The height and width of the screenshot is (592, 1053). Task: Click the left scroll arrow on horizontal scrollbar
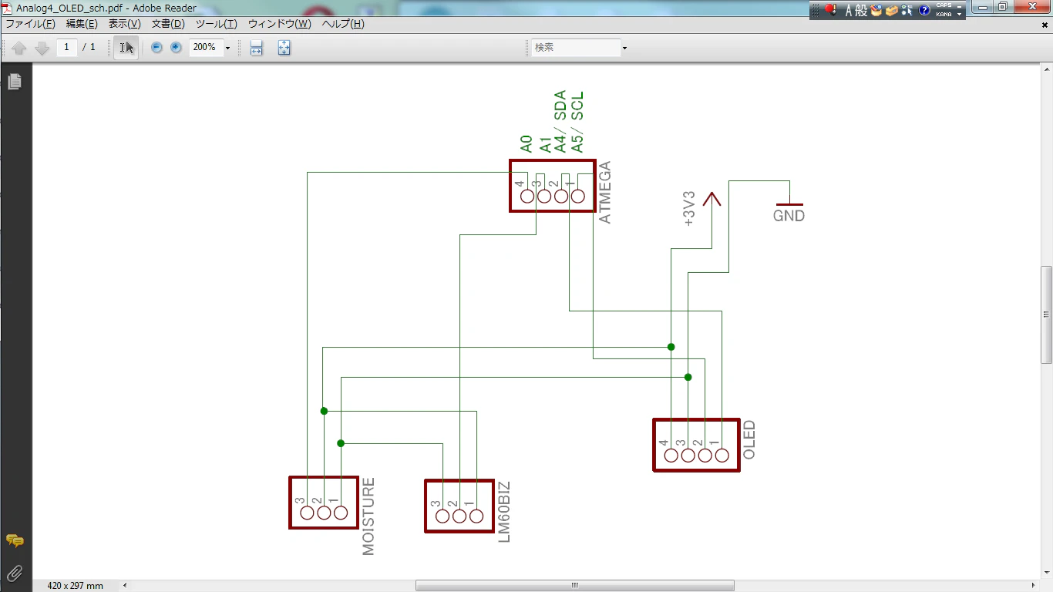pos(125,586)
